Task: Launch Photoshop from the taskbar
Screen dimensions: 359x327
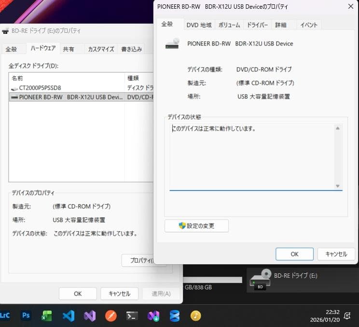Action: tap(26, 315)
